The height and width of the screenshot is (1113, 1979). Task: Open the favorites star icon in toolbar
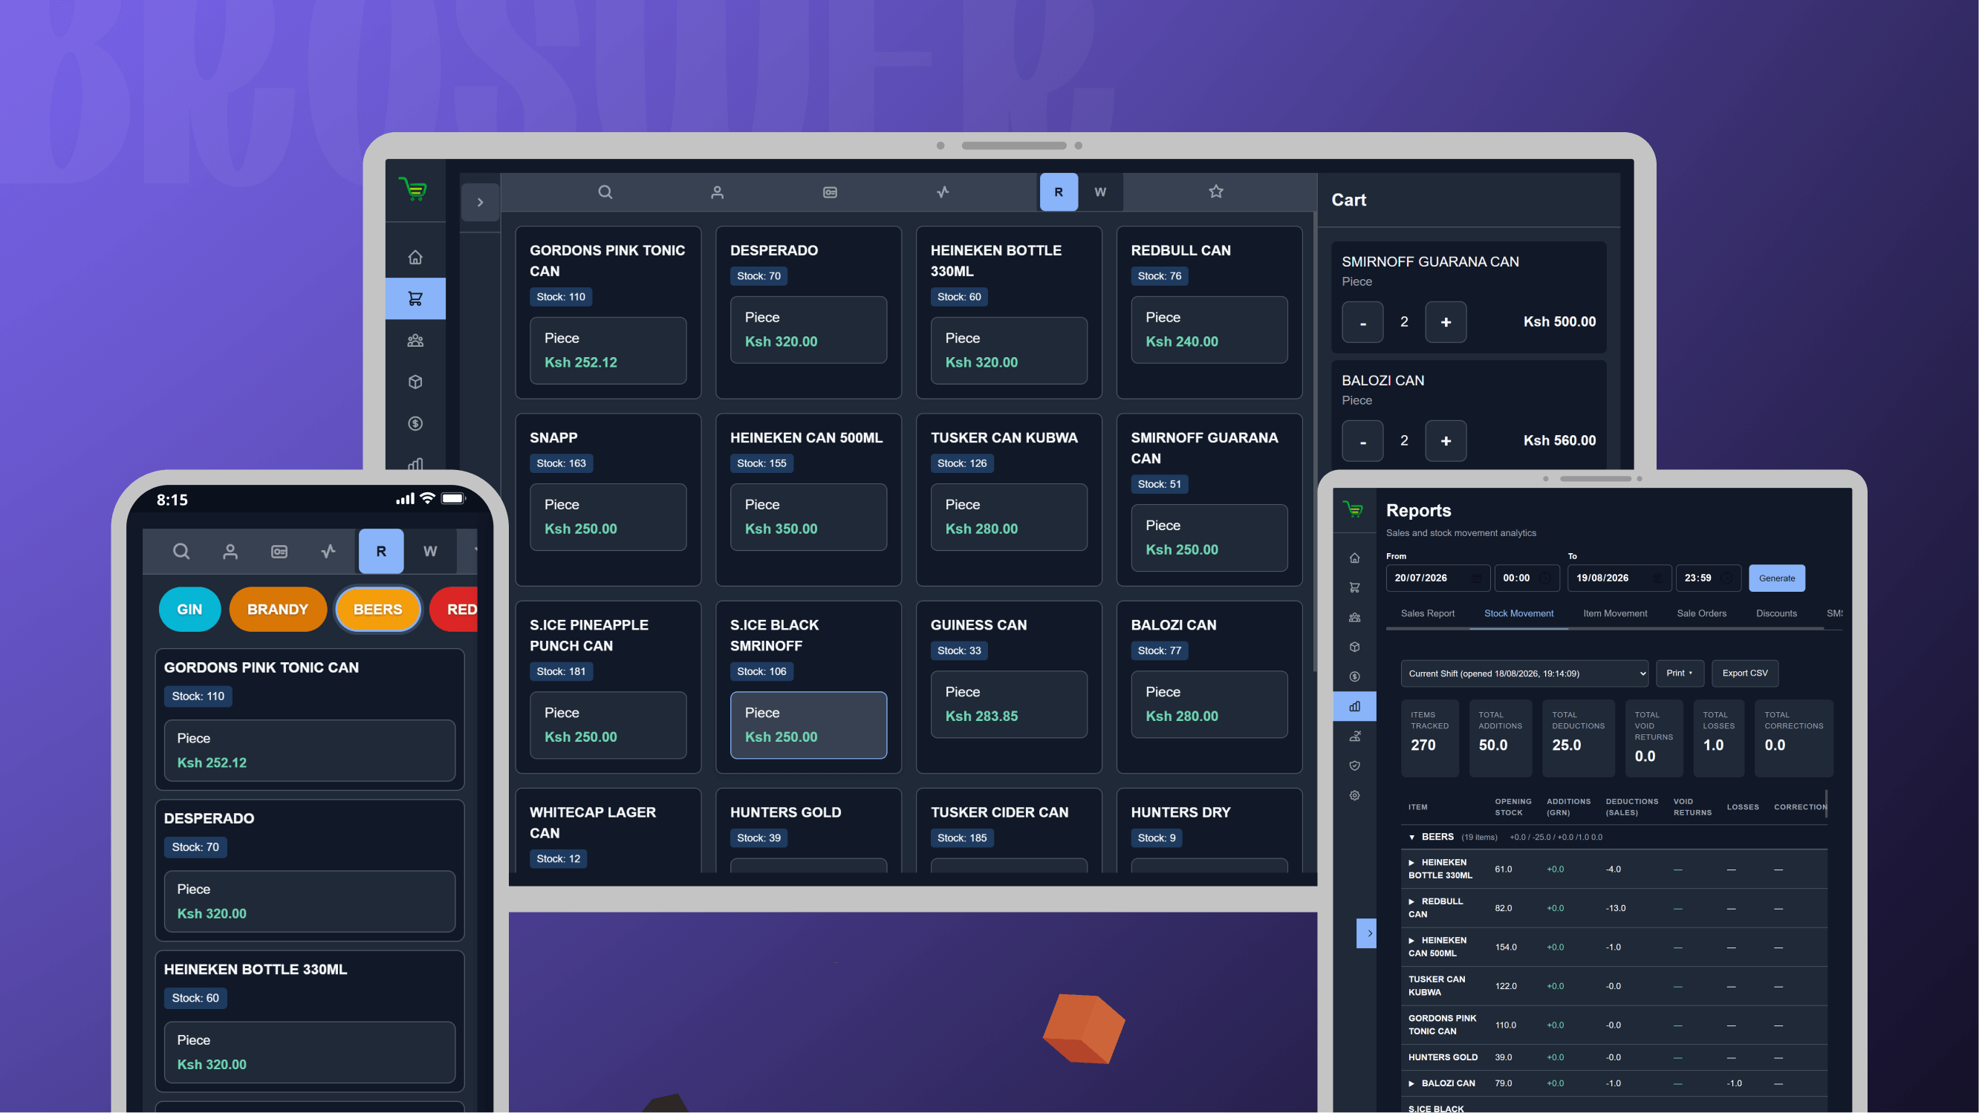(x=1215, y=192)
